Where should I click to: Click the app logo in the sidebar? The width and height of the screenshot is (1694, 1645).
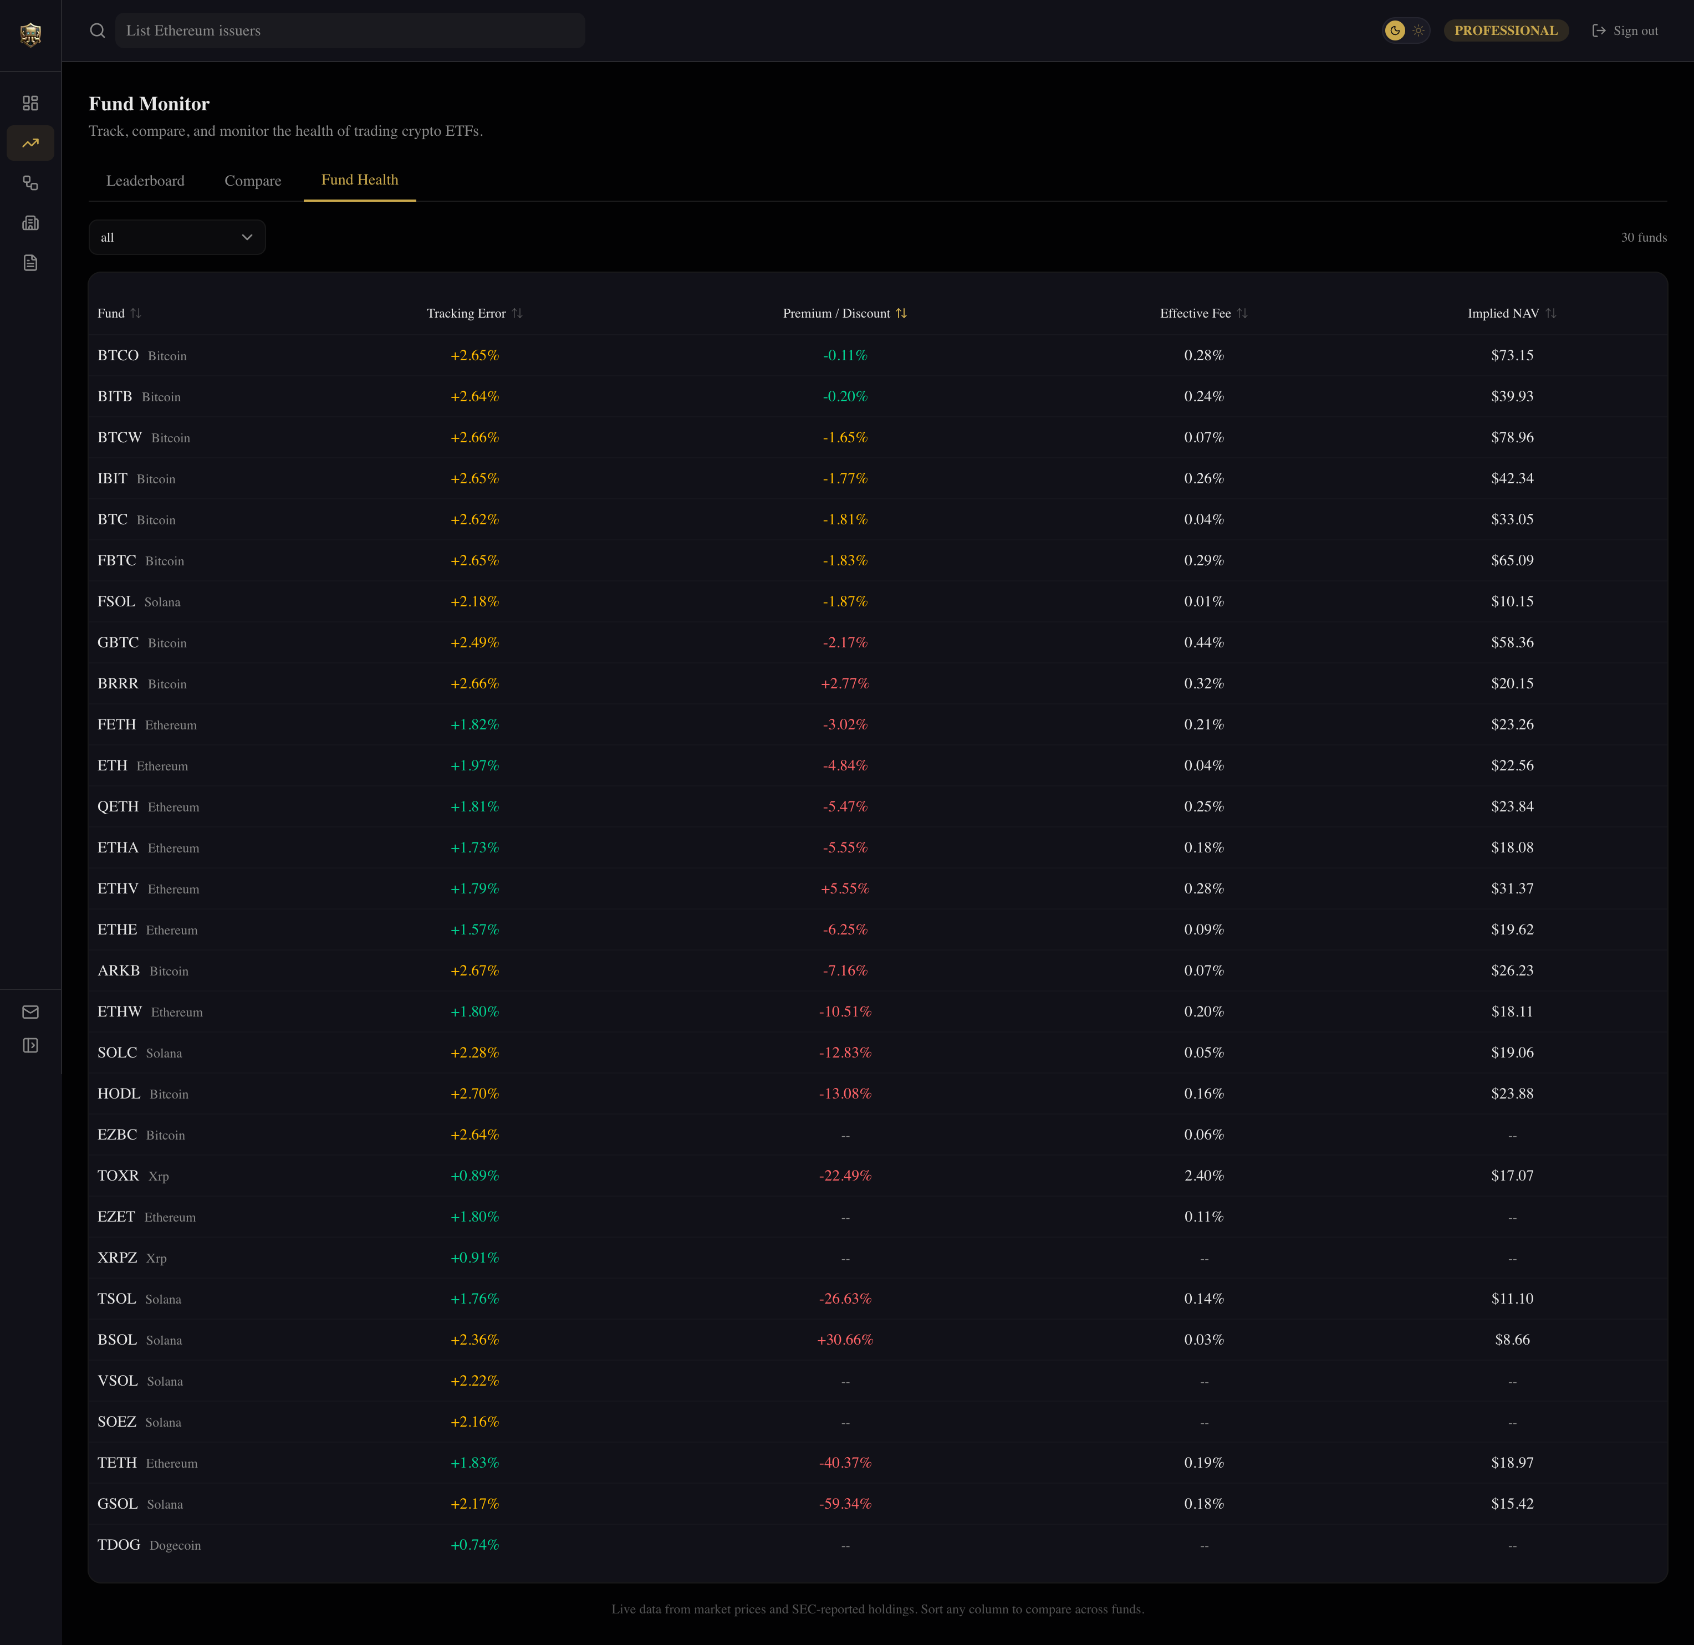coord(30,34)
